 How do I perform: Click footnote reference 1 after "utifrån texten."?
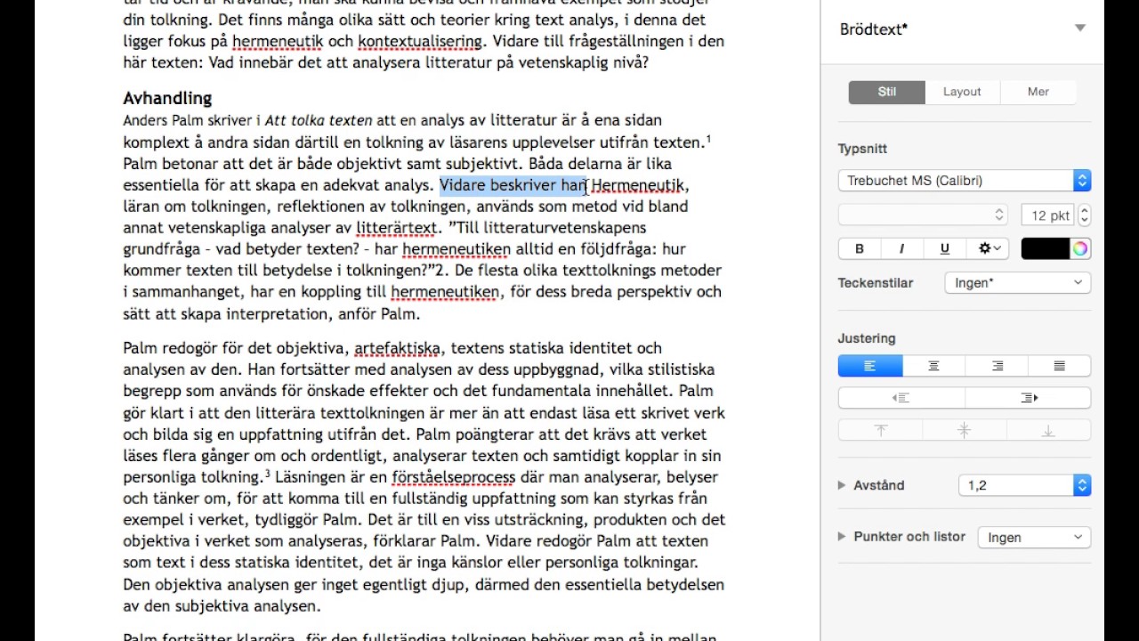click(x=708, y=139)
